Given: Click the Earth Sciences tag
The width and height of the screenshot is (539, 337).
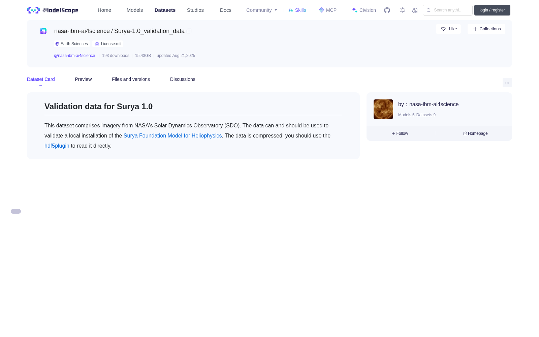Looking at the screenshot, I should (x=71, y=44).
